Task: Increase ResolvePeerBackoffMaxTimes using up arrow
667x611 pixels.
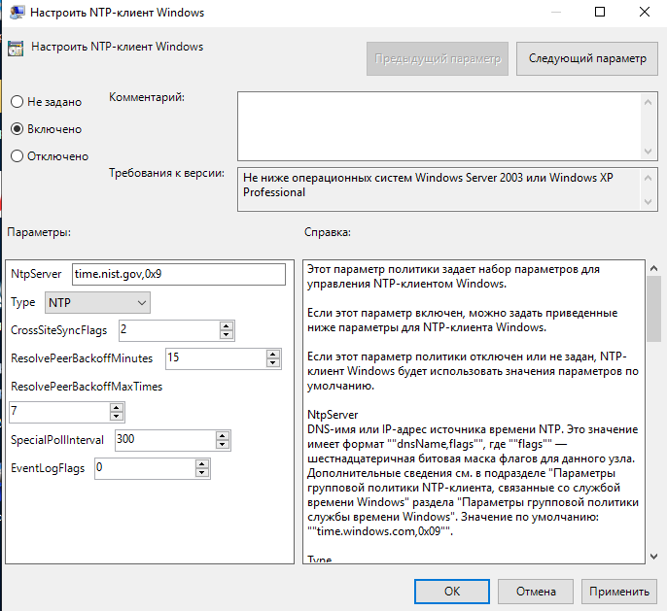Action: 117,408
